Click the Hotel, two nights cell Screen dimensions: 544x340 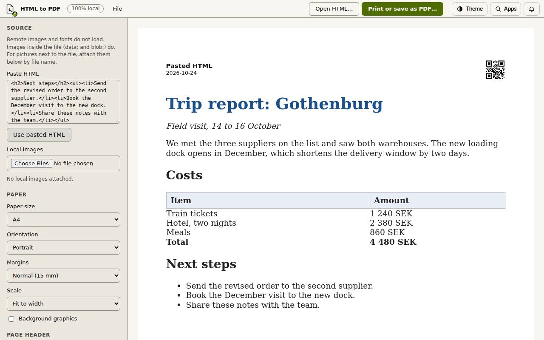[x=268, y=223]
